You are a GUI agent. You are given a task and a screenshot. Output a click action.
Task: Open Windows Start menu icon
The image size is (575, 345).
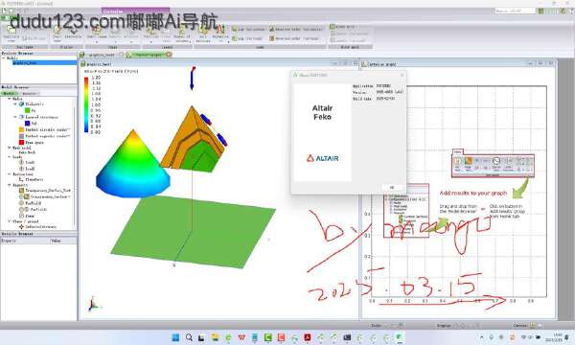point(175,337)
